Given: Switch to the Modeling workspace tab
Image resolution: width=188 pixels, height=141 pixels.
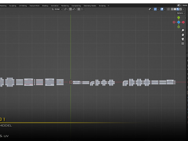Looking at the screenshot, I should click(3, 6).
